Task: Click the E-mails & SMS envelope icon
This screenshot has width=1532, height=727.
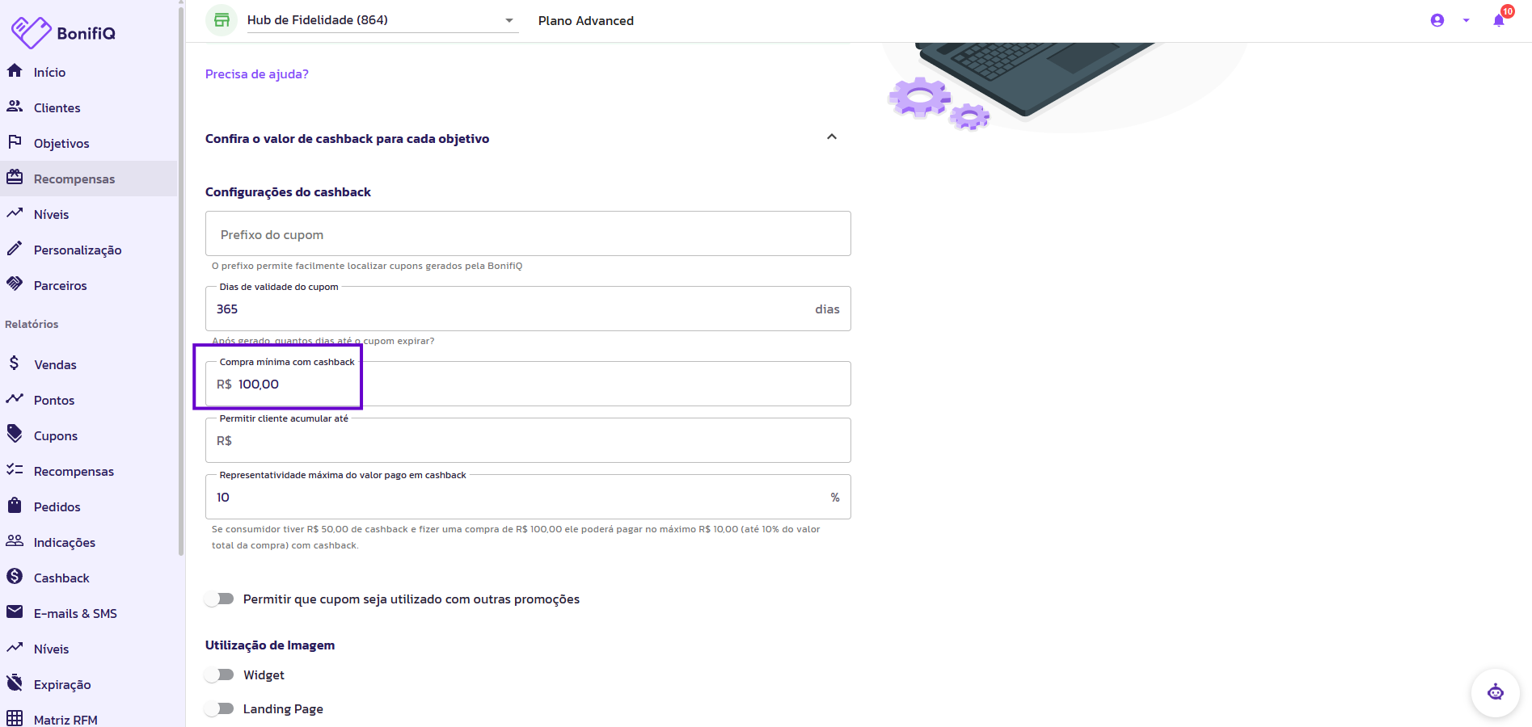Action: pos(15,612)
